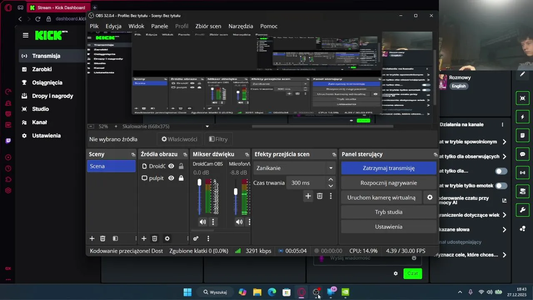Enable Tryb studia mode

coord(389,212)
